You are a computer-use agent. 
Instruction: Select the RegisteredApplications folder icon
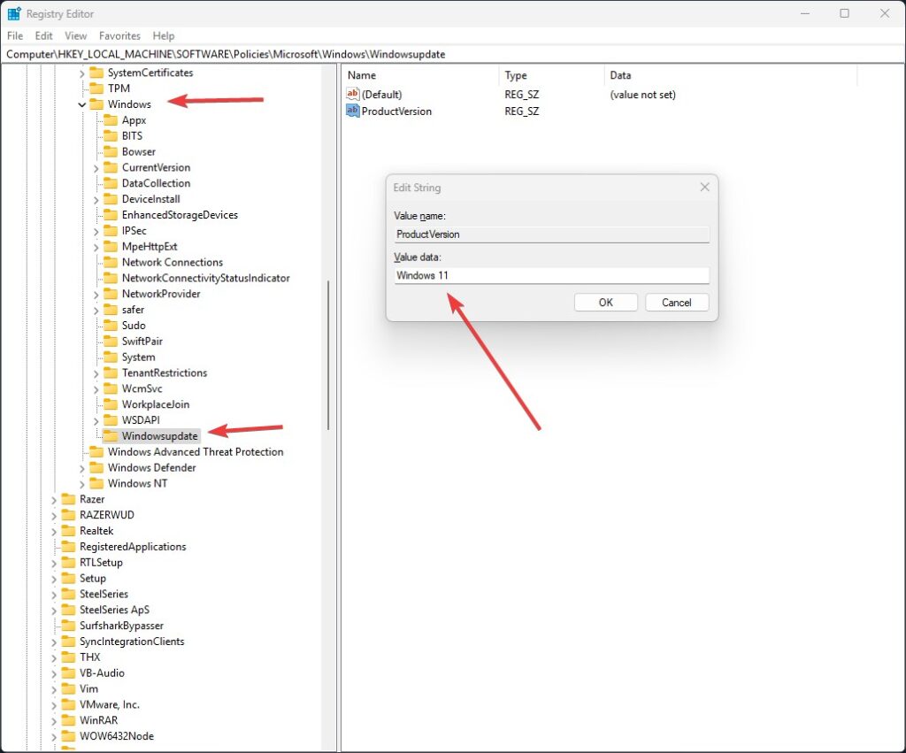[68, 547]
